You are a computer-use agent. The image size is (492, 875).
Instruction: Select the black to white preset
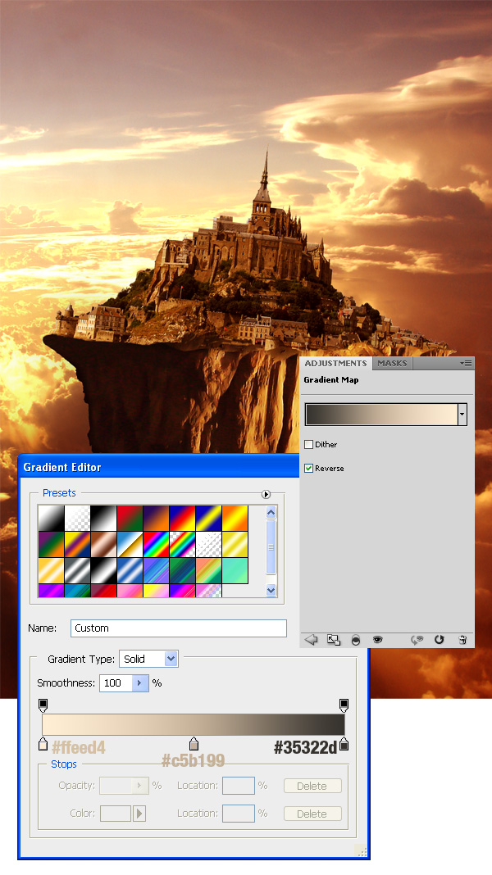pyautogui.click(x=103, y=519)
